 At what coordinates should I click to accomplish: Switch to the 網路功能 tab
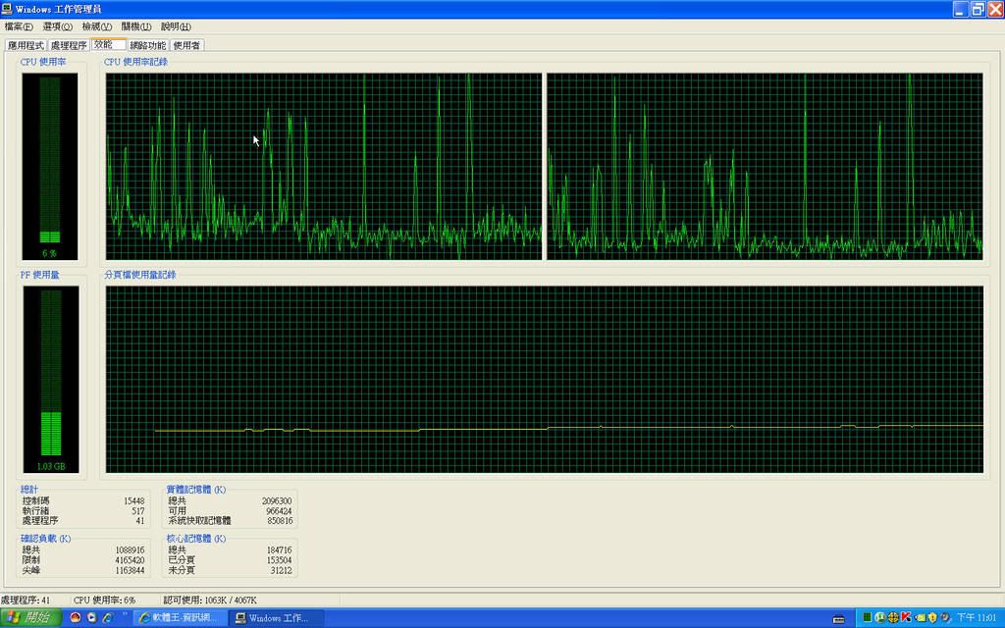tap(148, 45)
